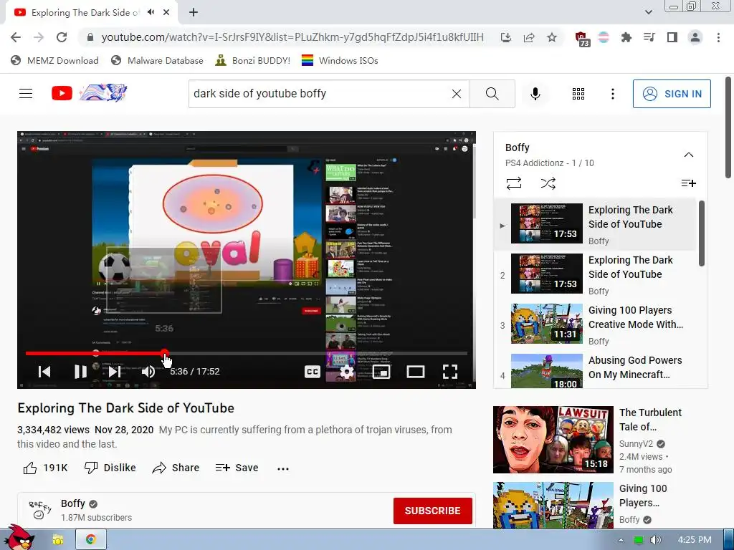Skip to next video in playlist
Viewport: 734px width, 550px height.
[x=115, y=372]
